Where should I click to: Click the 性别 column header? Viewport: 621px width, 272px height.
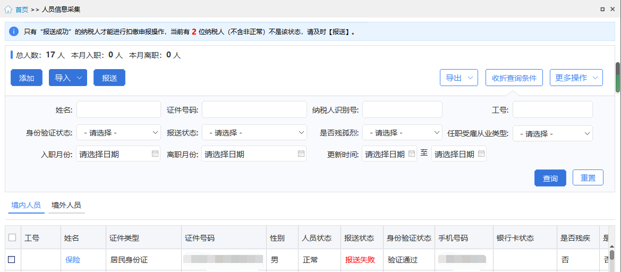click(x=283, y=237)
